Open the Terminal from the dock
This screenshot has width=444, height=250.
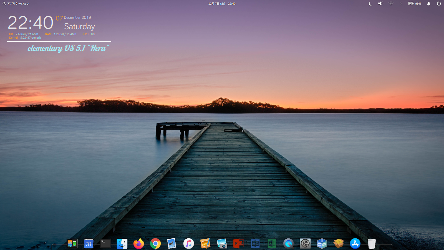[105, 244]
